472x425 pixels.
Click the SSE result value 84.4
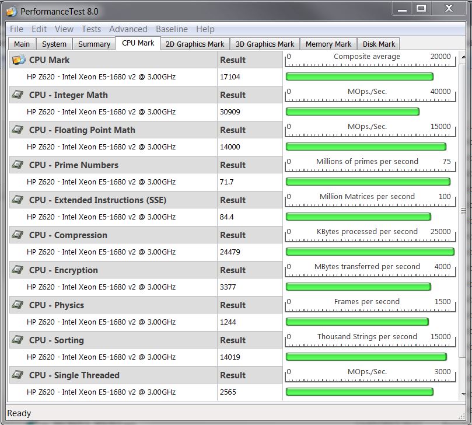click(x=226, y=217)
